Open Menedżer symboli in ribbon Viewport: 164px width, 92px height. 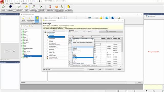(3, 8)
